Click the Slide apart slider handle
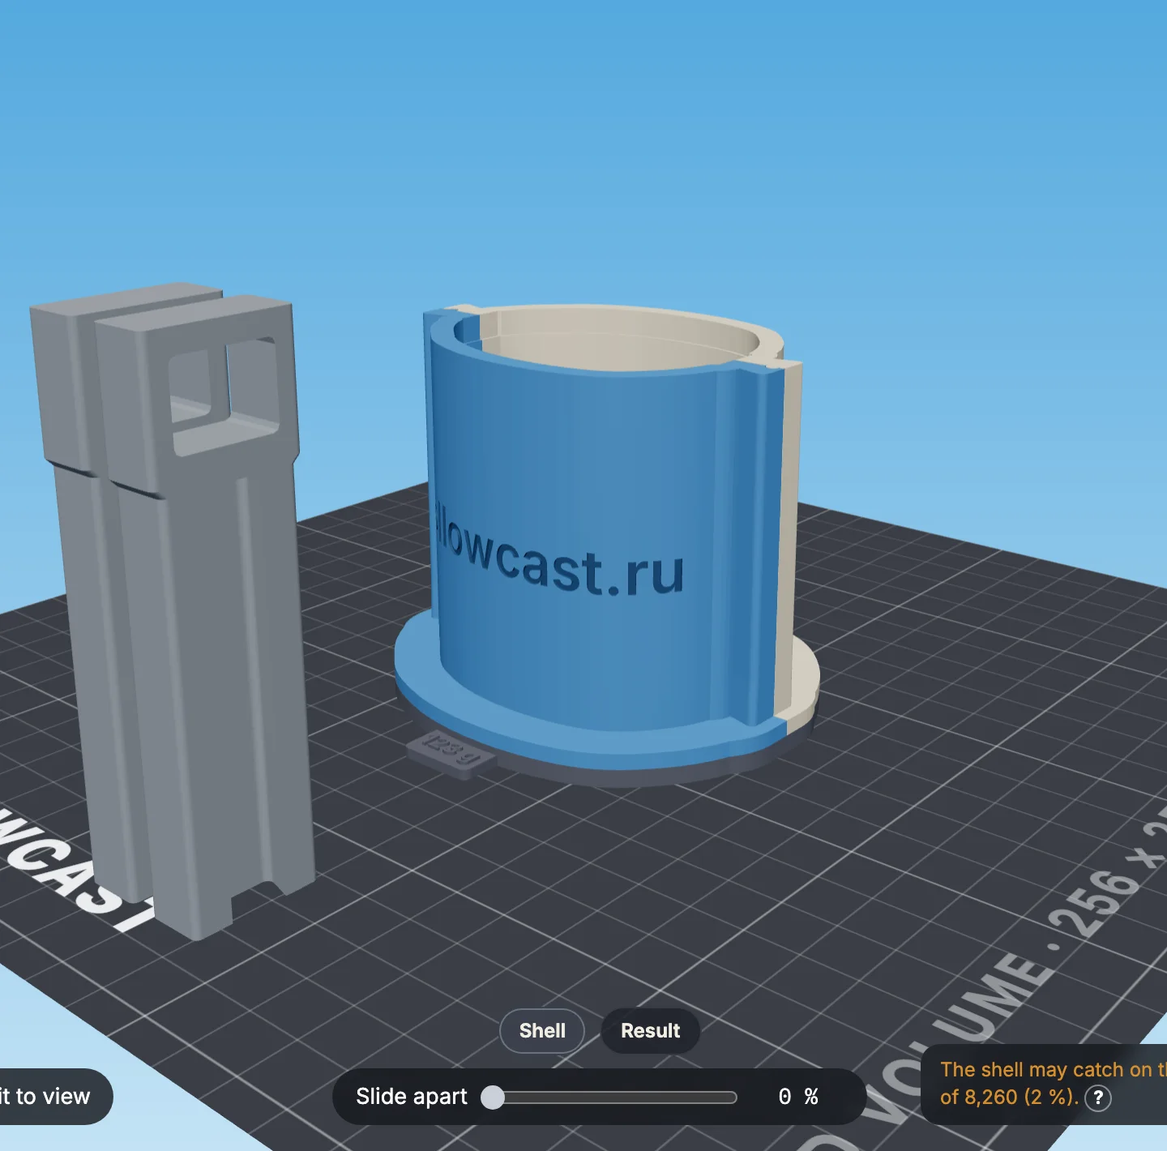 click(x=493, y=1097)
